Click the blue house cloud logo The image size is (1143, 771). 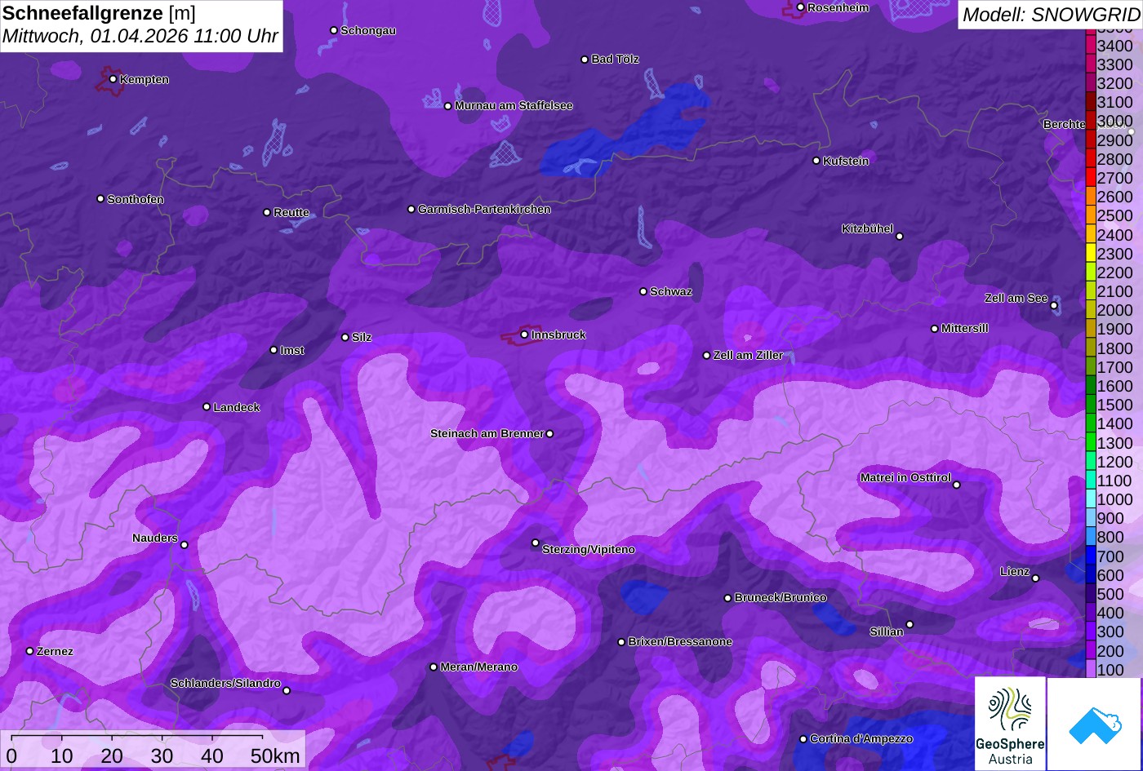click(1095, 724)
